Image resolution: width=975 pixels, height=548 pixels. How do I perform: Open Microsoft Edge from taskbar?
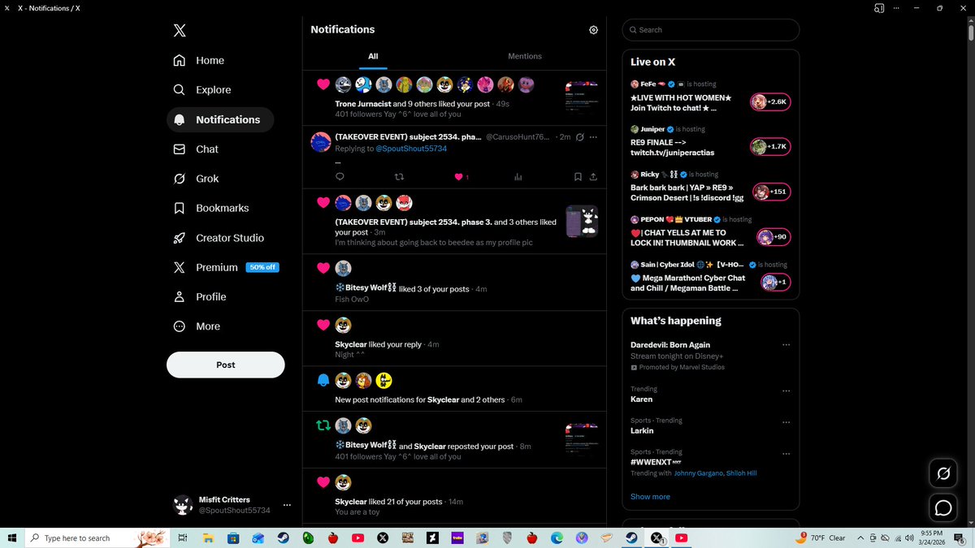point(557,538)
